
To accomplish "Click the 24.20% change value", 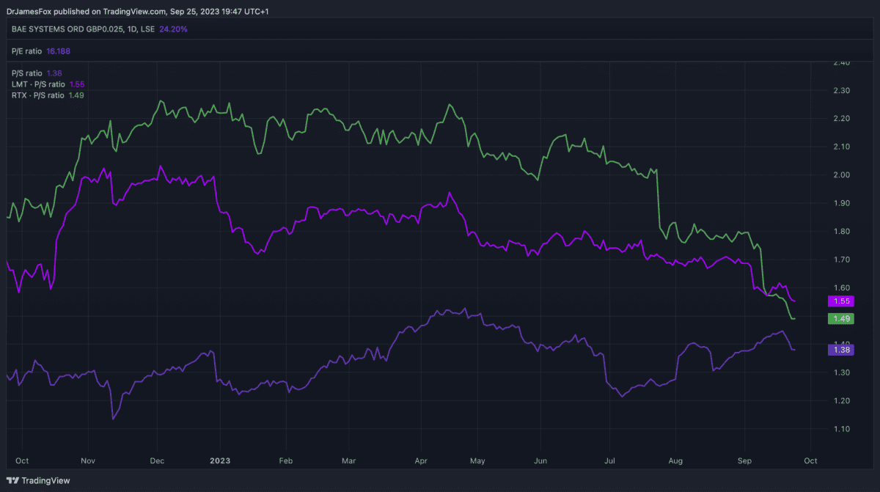I will point(174,30).
